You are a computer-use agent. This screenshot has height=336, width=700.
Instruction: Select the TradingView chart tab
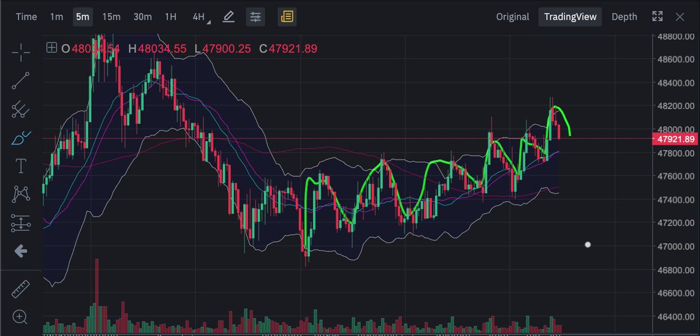[x=570, y=17]
